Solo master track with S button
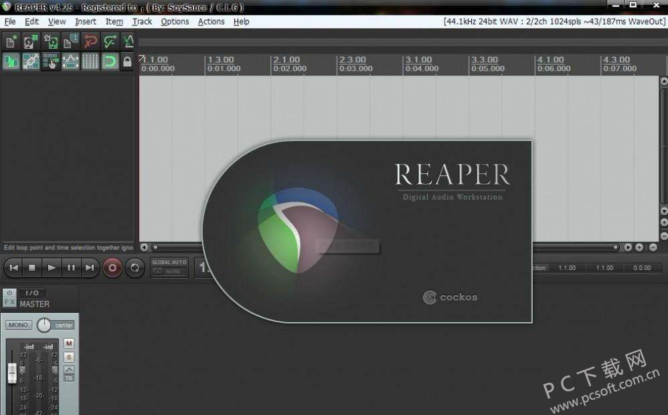668x415 pixels. (68, 357)
